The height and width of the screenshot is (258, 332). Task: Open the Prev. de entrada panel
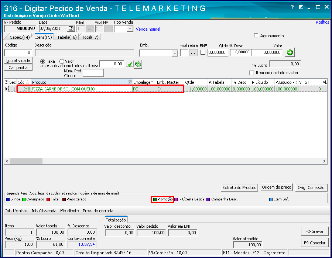pyautogui.click(x=98, y=211)
